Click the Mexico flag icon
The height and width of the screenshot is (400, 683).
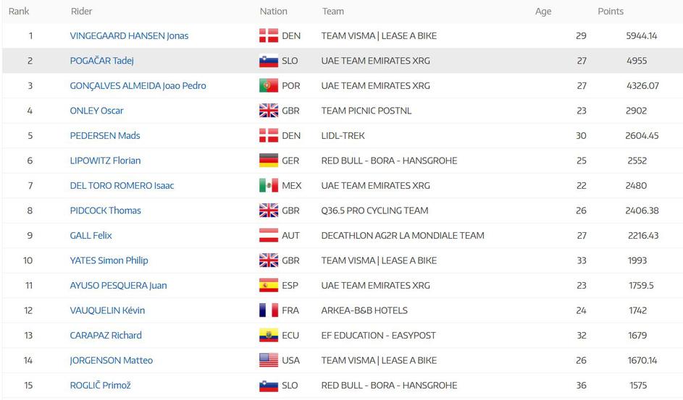[x=269, y=186]
